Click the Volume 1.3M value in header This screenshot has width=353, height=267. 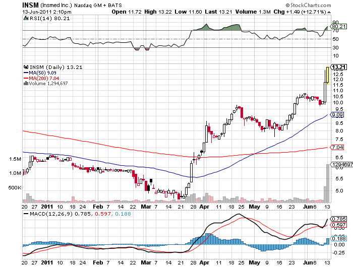[x=253, y=12]
